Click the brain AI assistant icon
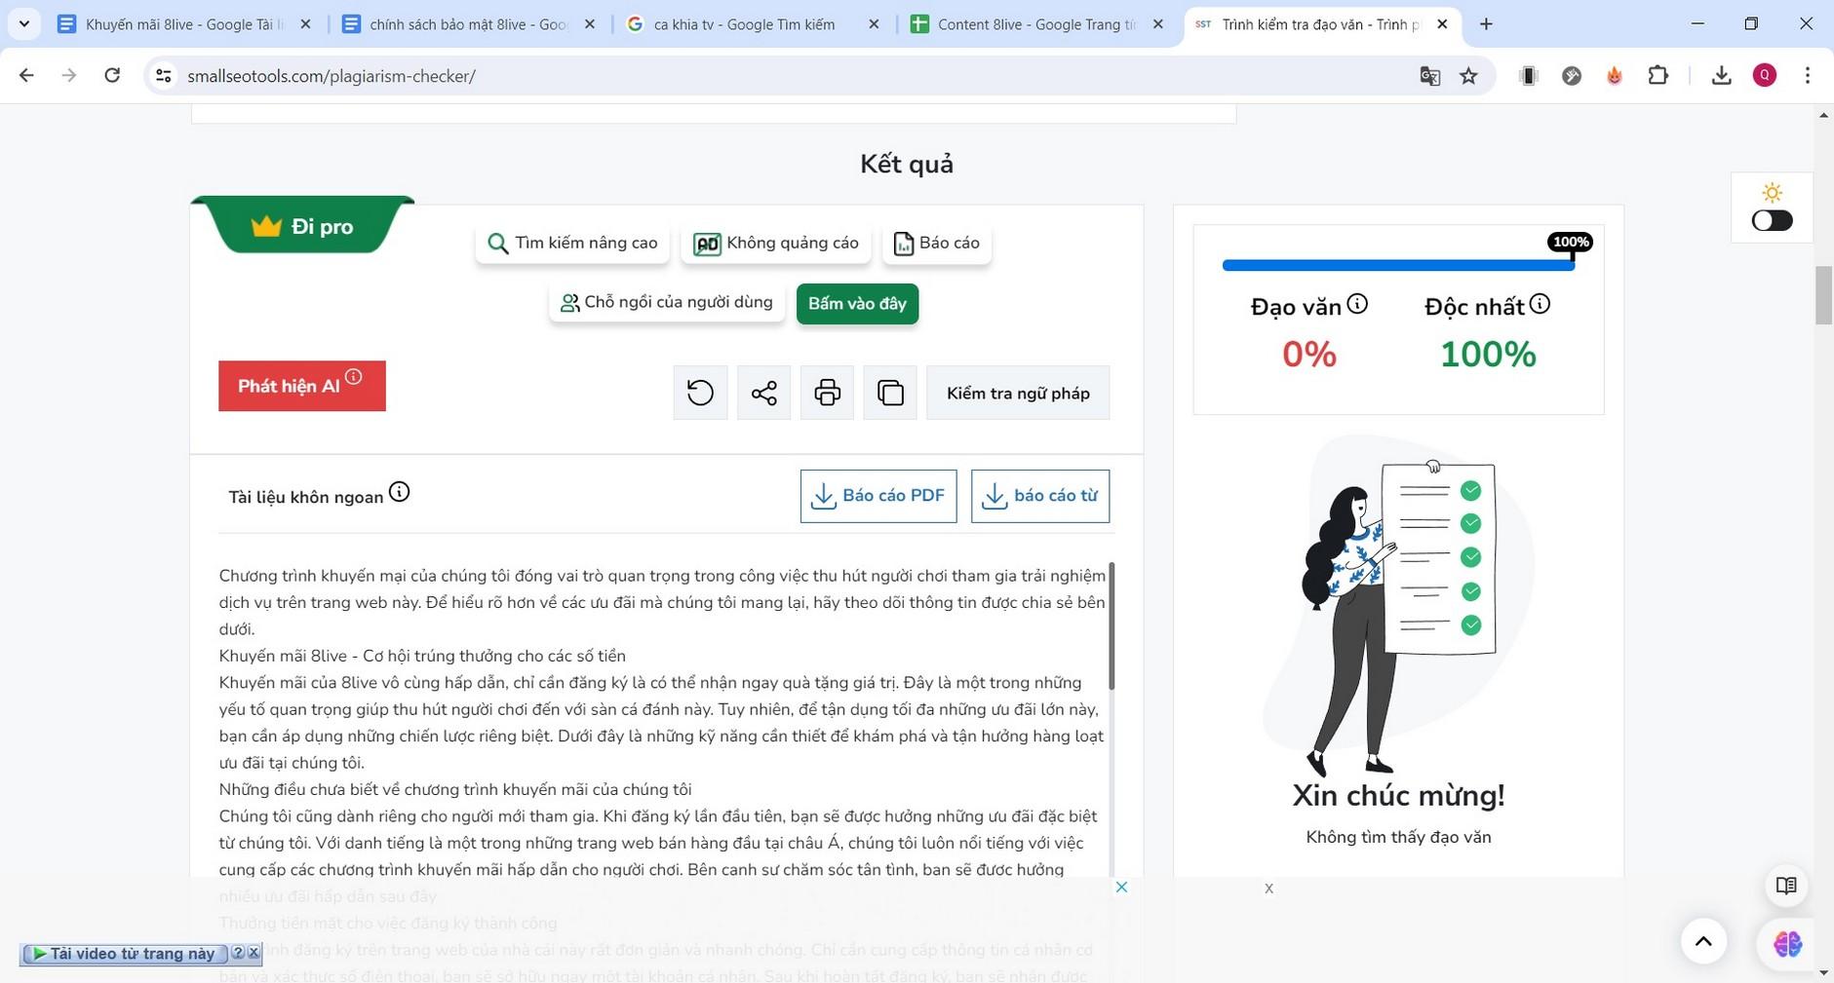 [1787, 943]
